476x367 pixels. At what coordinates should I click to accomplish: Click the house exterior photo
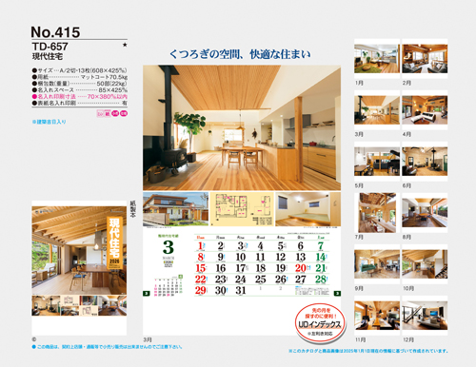(x=176, y=209)
